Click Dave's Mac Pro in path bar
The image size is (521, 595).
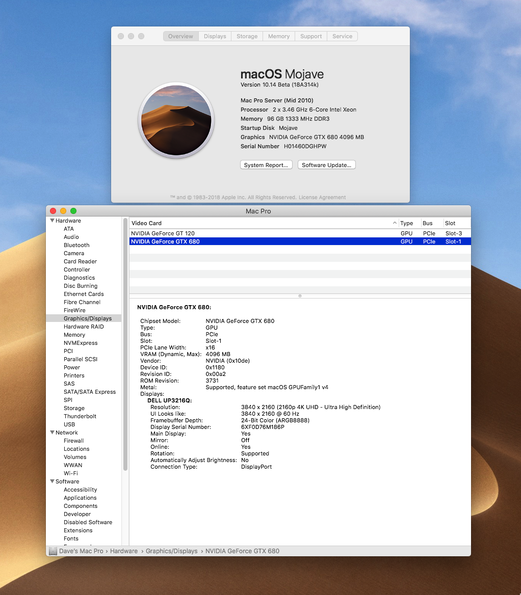tap(81, 551)
